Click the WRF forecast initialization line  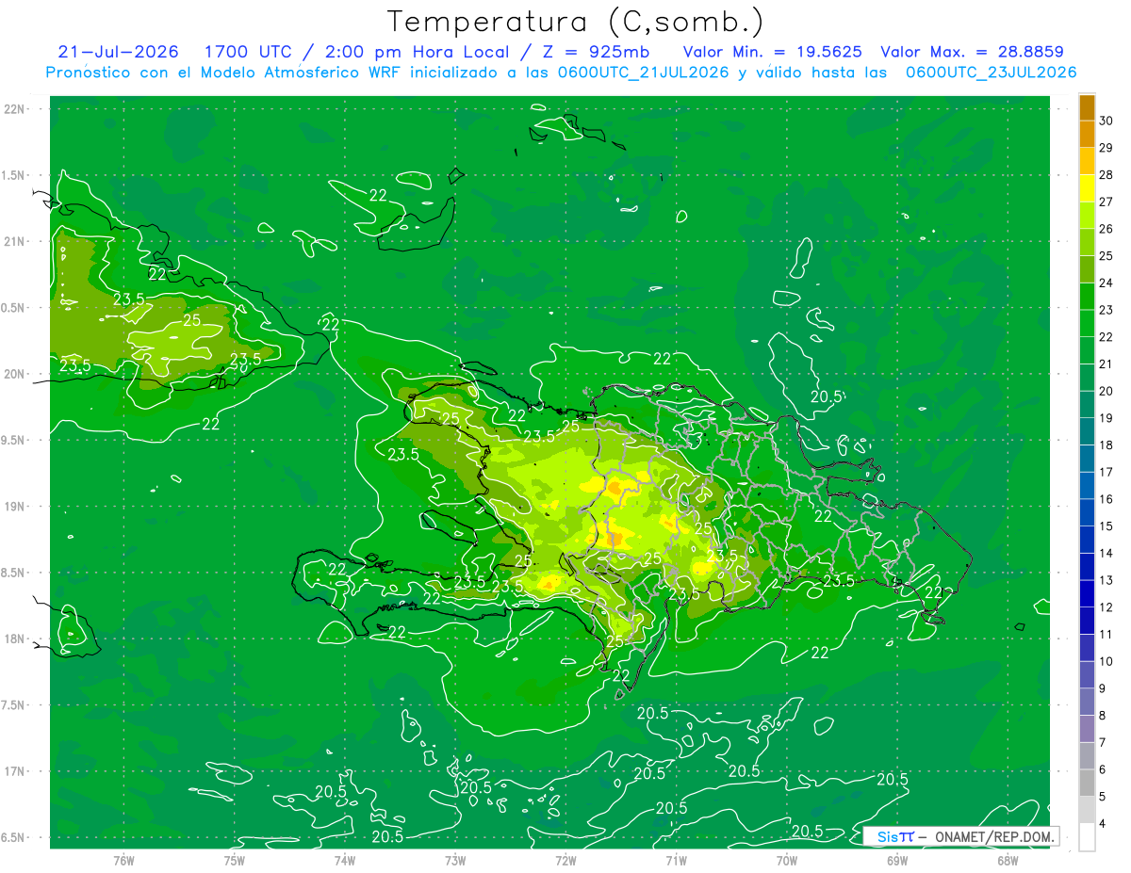coord(562,73)
